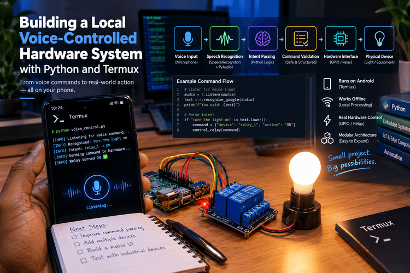Screen dimensions: 410x273
Task: Click the phone clock showing 10:24
Action: point(57,108)
